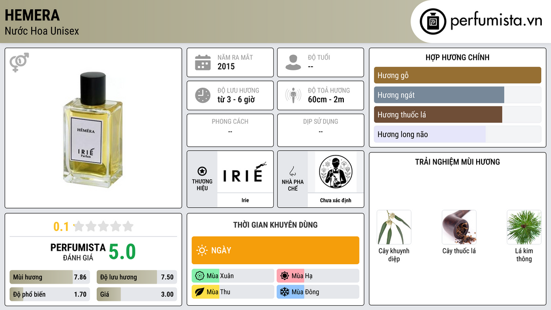
Task: Click the unisex gender symbol icon
Action: click(19, 62)
